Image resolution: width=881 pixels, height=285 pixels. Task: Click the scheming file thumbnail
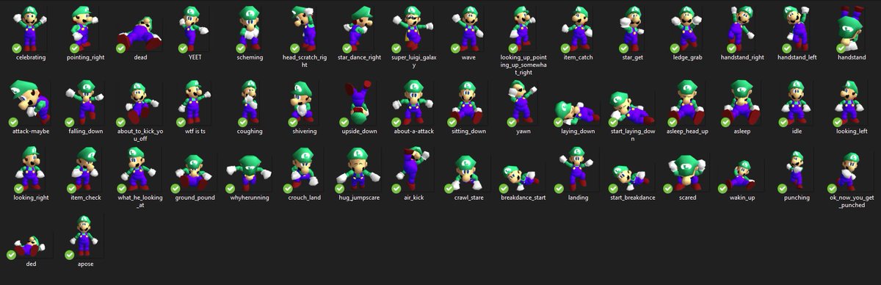[x=250, y=29]
